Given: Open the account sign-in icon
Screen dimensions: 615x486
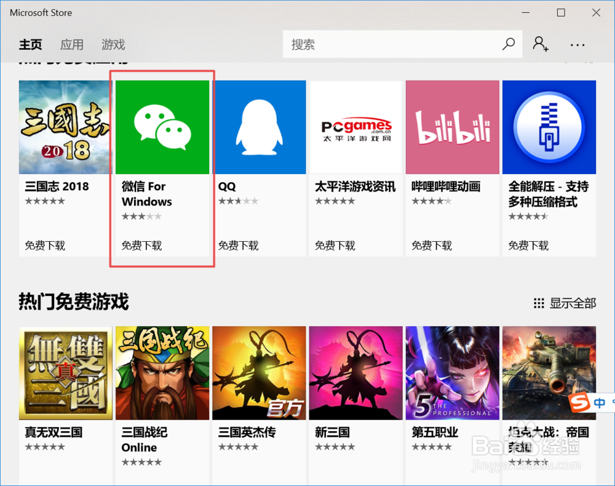Looking at the screenshot, I should 541,44.
